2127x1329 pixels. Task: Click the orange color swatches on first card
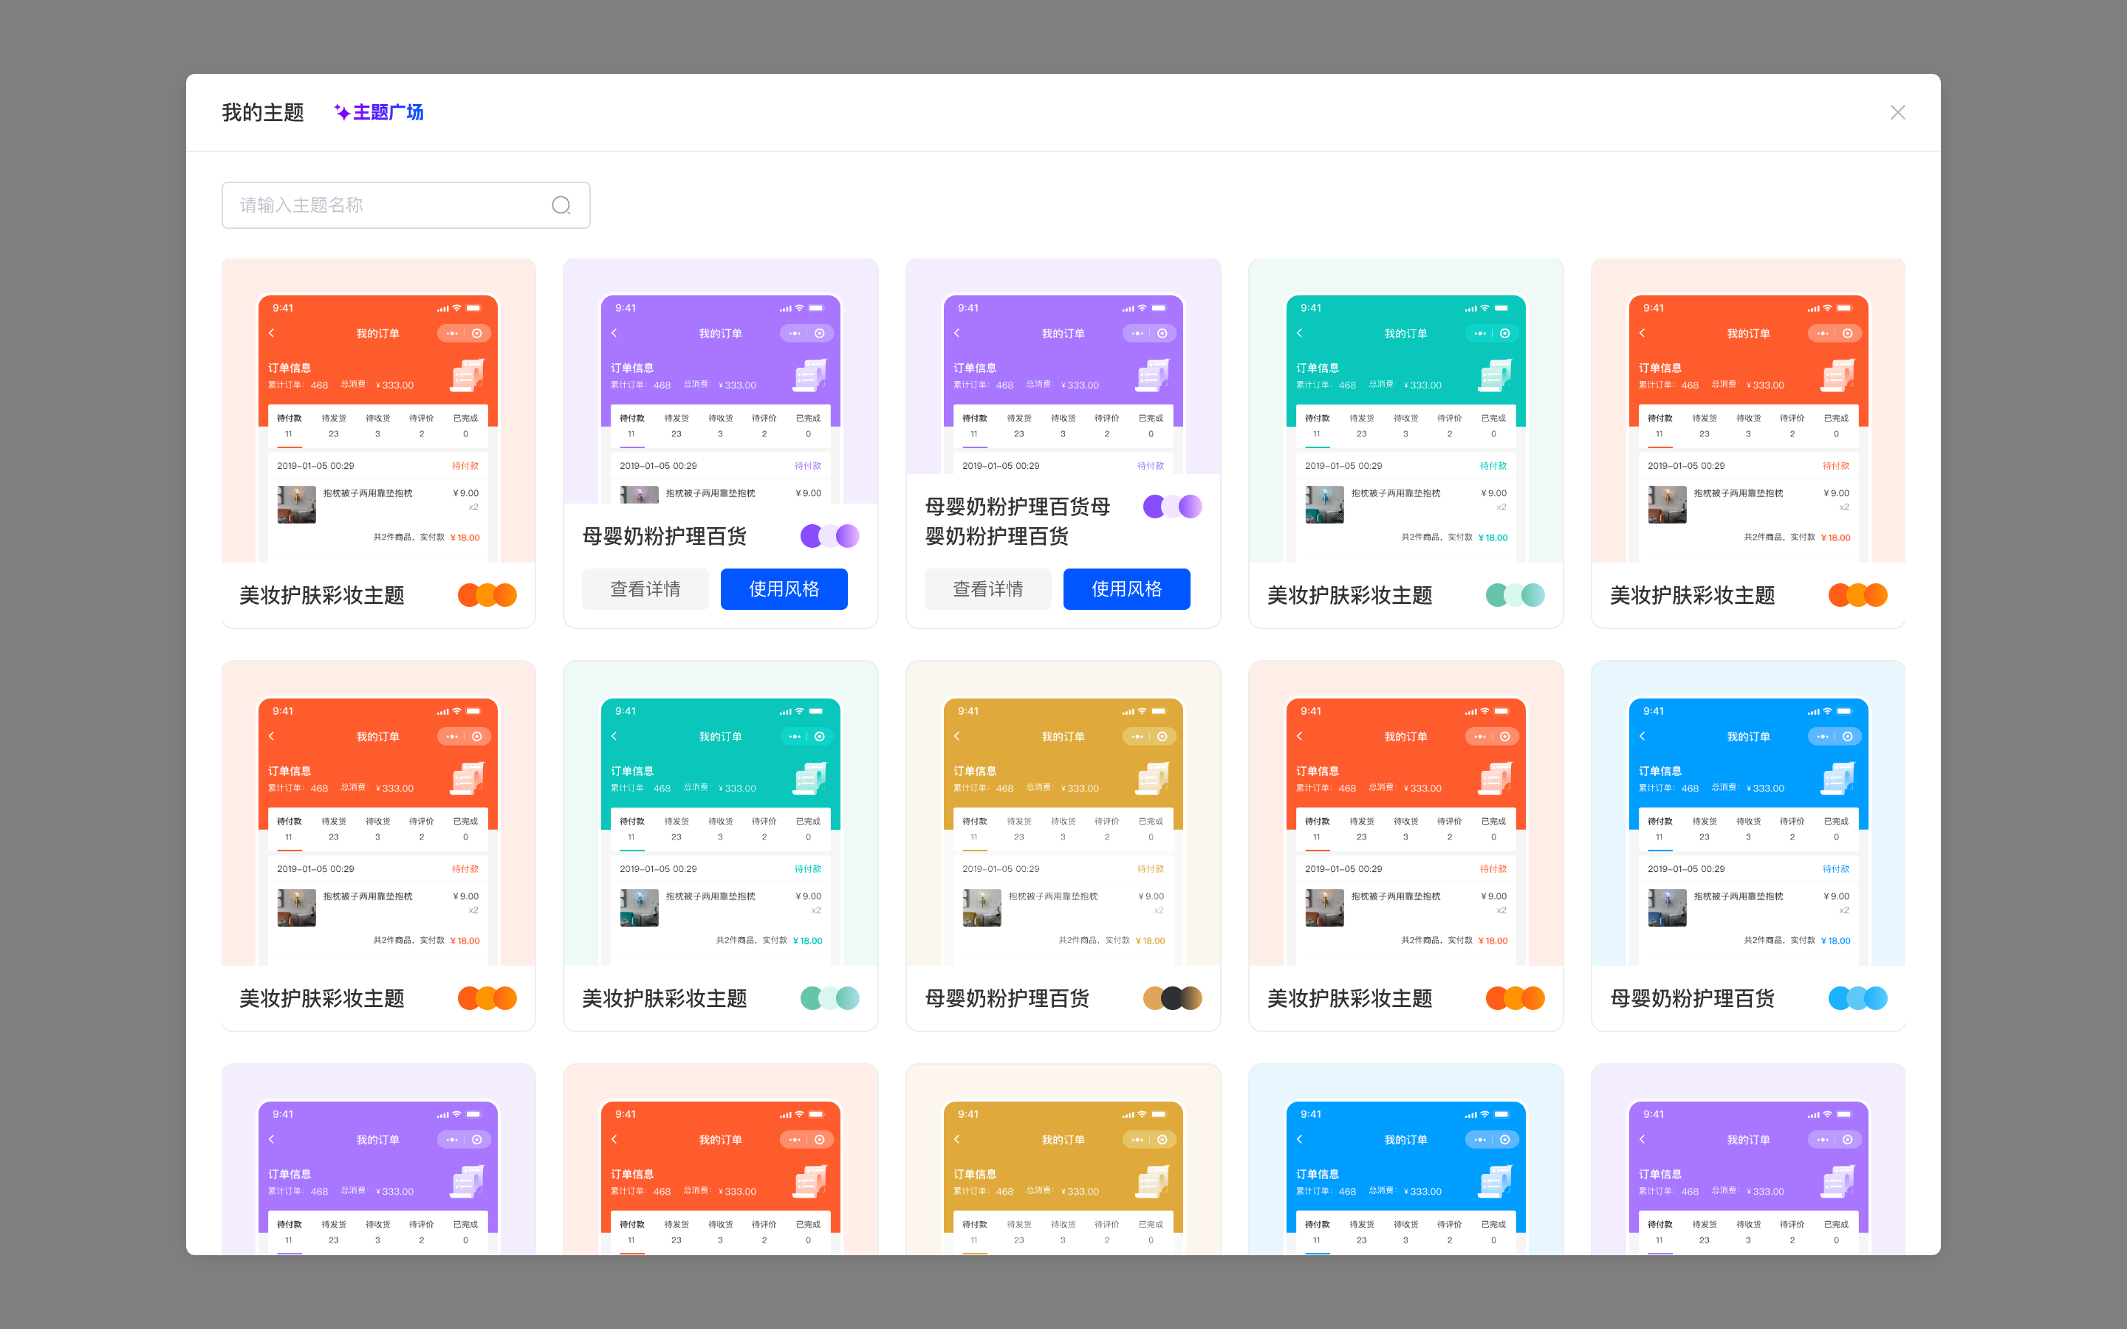pos(487,595)
